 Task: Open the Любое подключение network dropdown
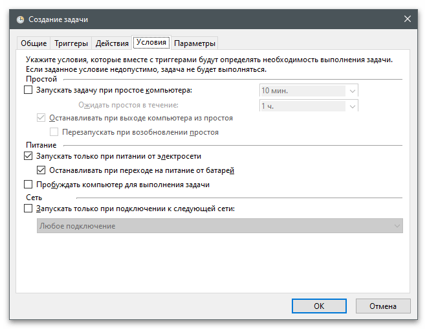pos(220,226)
